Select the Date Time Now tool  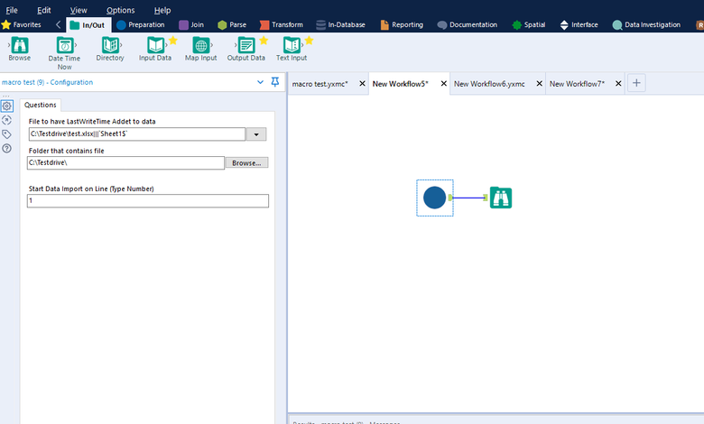pyautogui.click(x=64, y=45)
